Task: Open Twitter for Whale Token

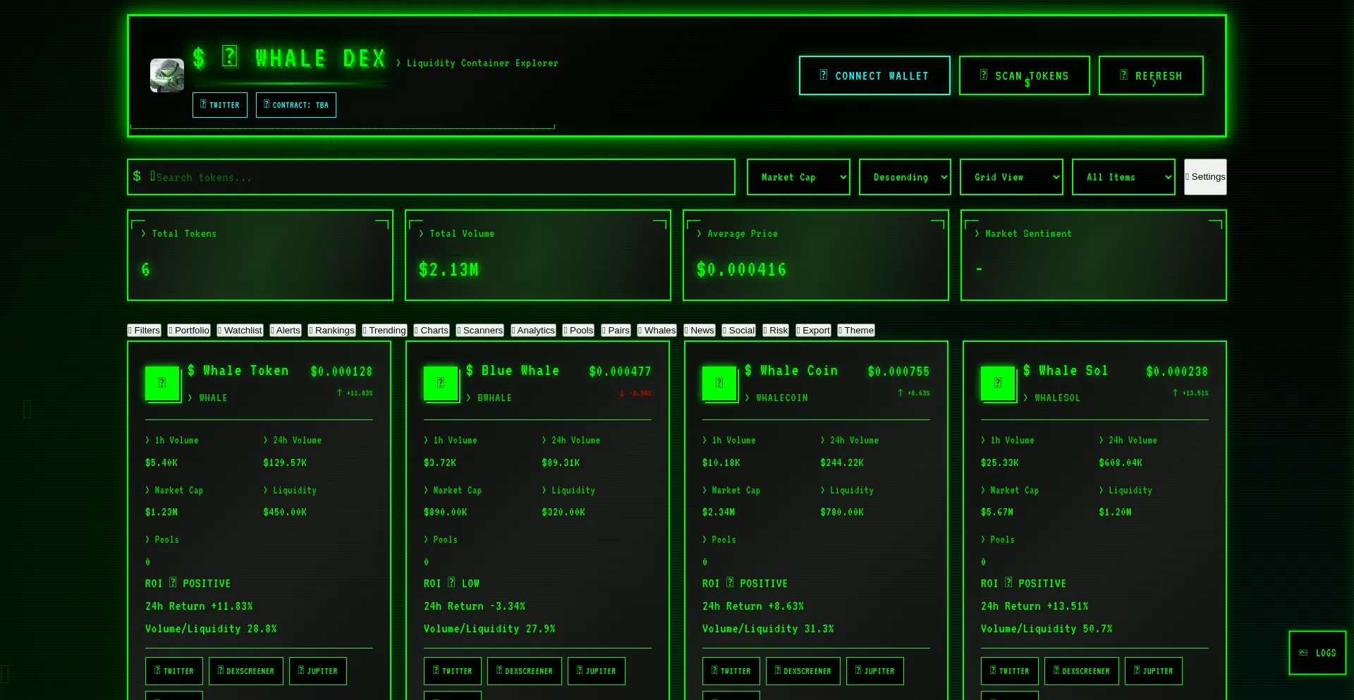Action: (x=173, y=671)
